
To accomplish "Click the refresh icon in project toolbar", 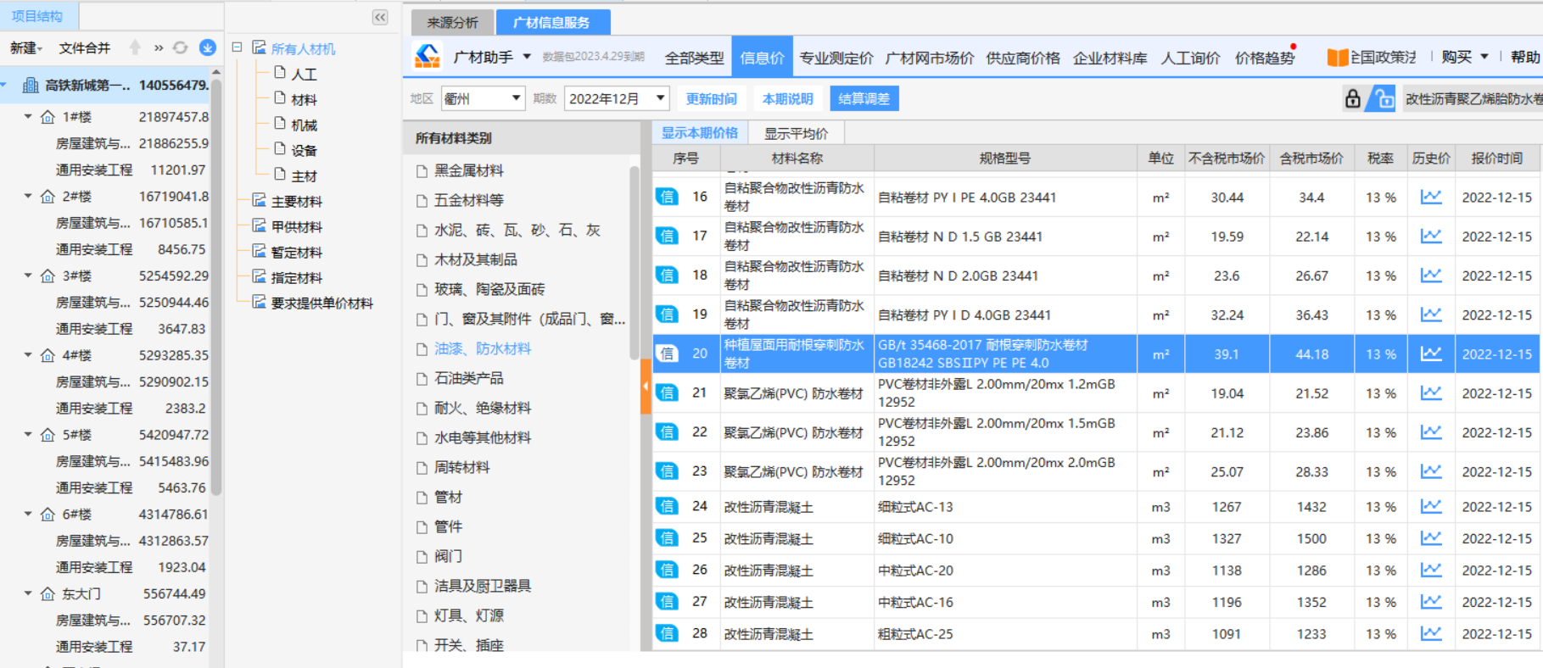I will 180,47.
